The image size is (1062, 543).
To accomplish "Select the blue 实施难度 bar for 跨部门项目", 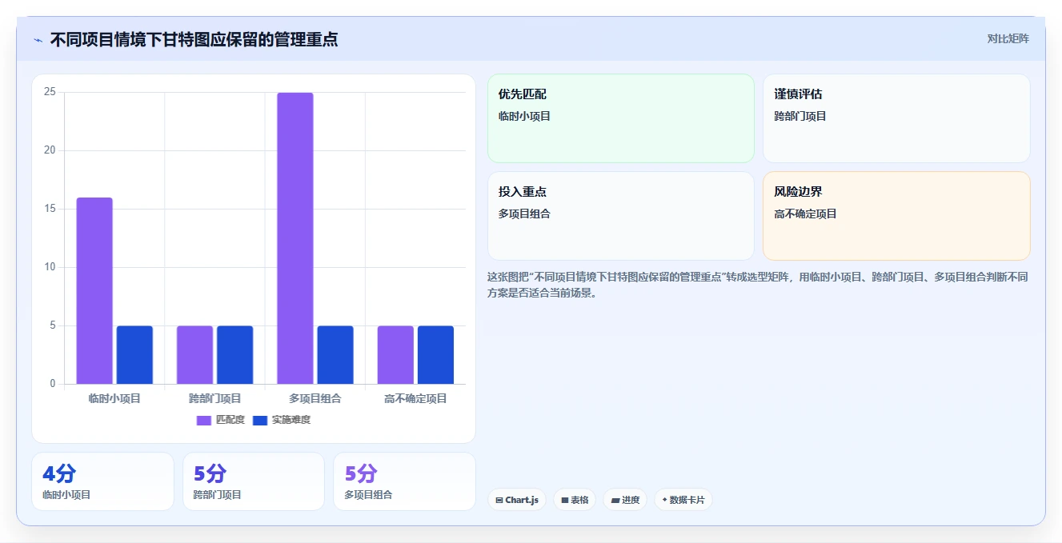I will [x=234, y=355].
